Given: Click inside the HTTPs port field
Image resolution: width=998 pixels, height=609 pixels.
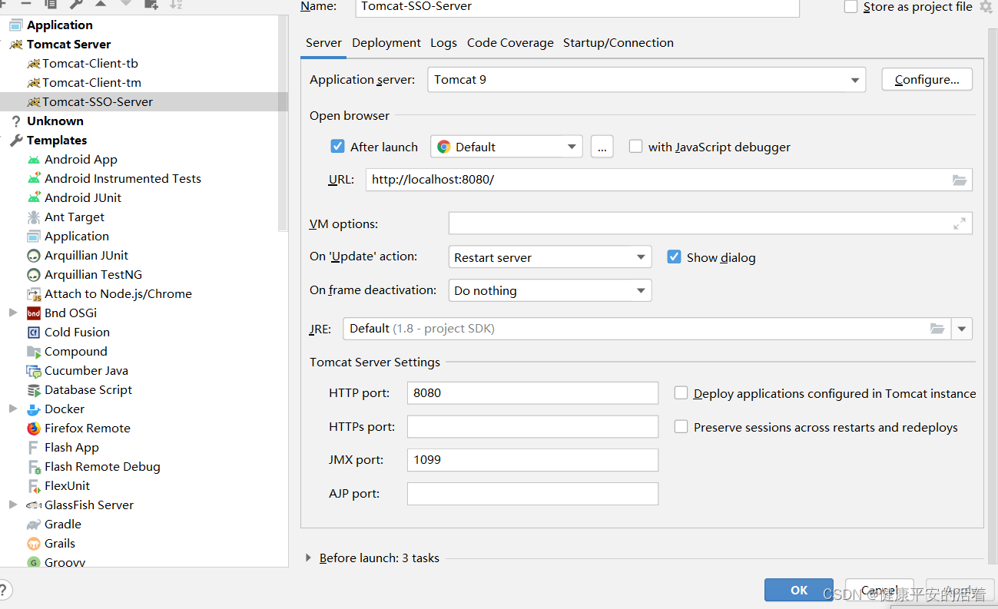Looking at the screenshot, I should pyautogui.click(x=532, y=426).
